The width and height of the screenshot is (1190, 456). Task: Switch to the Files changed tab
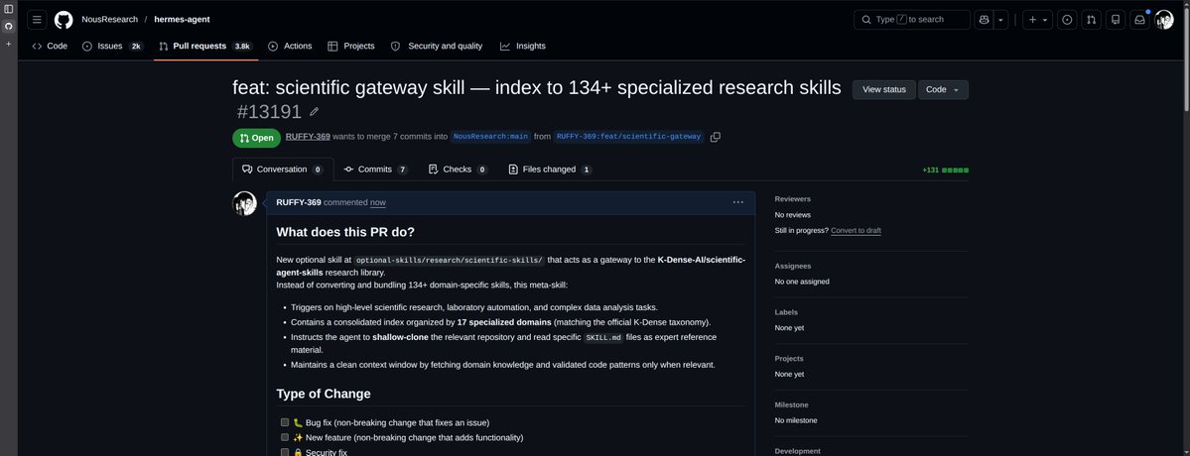pos(550,170)
